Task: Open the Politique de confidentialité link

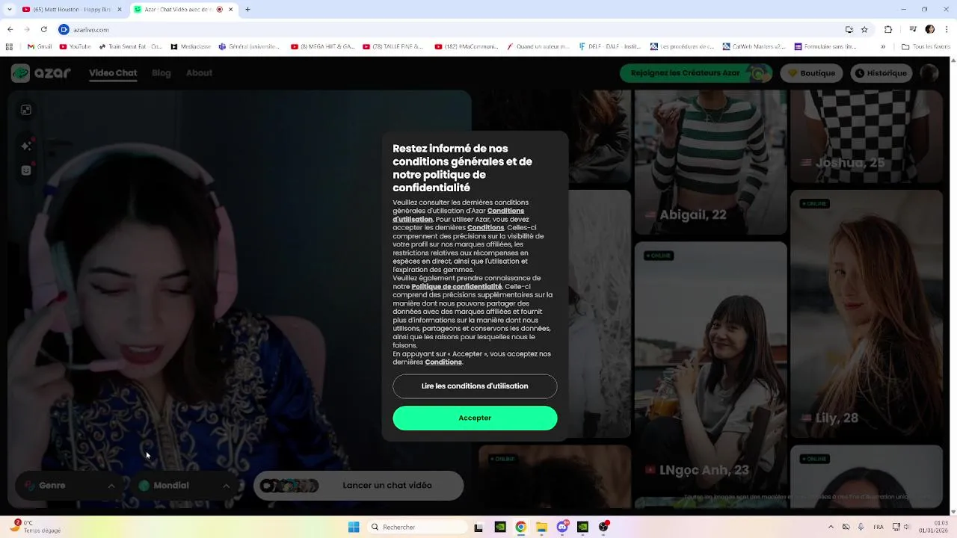Action: tap(456, 287)
